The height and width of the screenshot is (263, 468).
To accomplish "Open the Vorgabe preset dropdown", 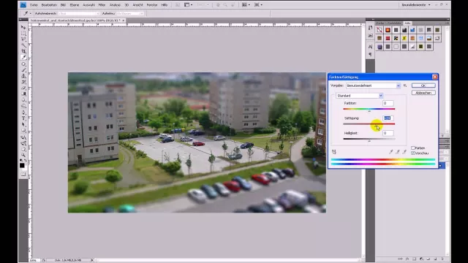I will coord(373,85).
